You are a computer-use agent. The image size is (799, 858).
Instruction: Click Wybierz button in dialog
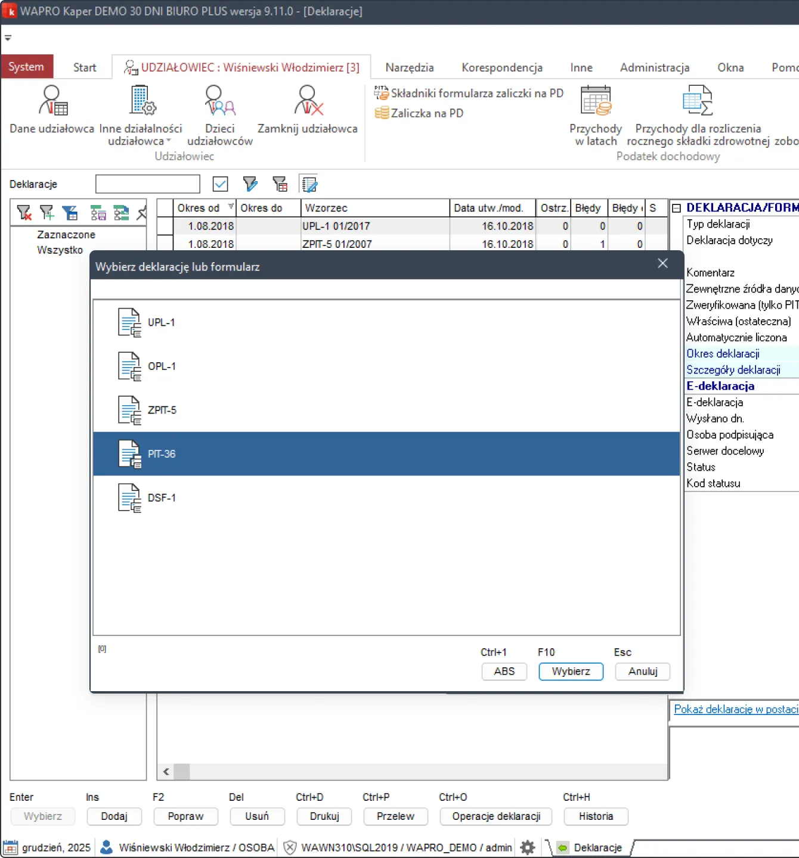point(571,672)
